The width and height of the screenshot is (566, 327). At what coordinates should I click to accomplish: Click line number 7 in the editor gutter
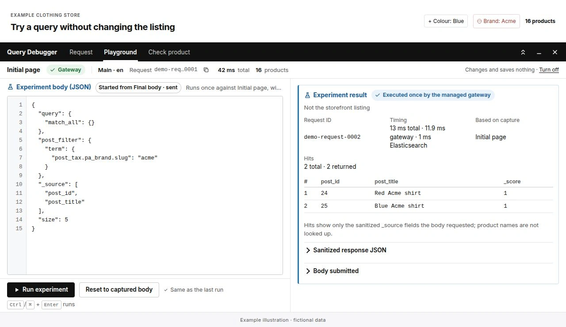coord(20,158)
